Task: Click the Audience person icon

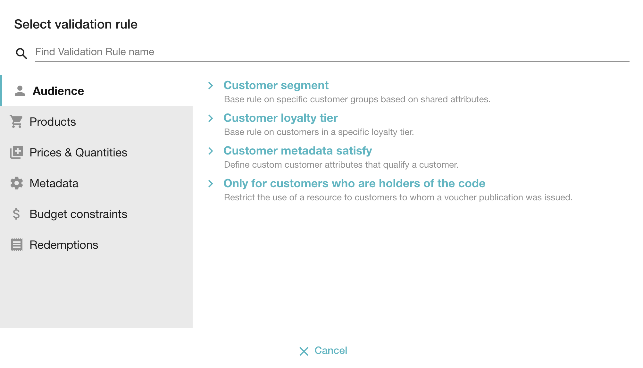Action: (x=20, y=91)
